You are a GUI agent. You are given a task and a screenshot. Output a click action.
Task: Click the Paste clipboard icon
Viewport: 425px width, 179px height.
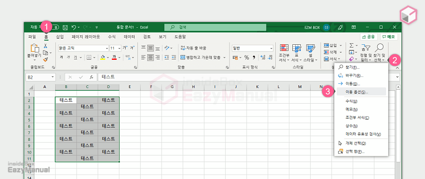tap(35, 49)
